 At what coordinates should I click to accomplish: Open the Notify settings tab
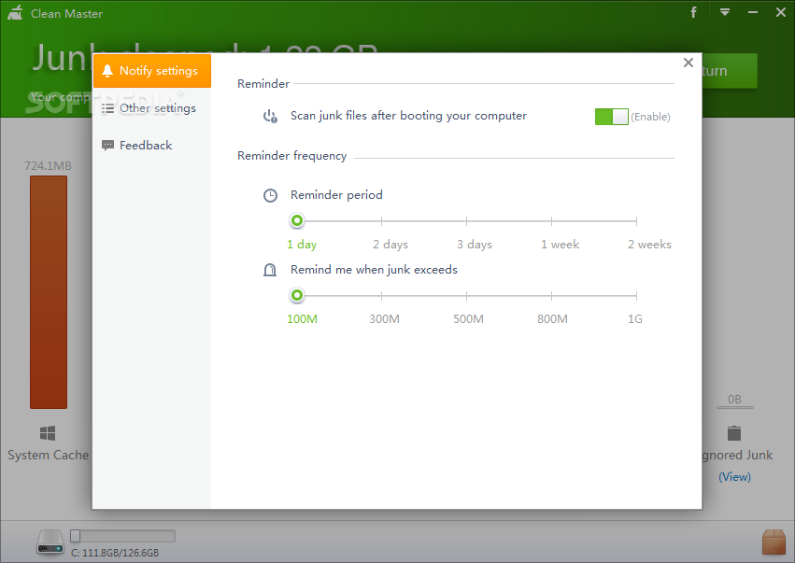pyautogui.click(x=152, y=71)
